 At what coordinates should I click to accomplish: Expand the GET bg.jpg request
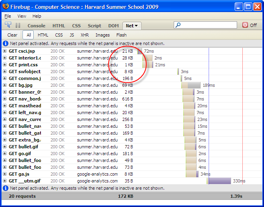coord(4,85)
